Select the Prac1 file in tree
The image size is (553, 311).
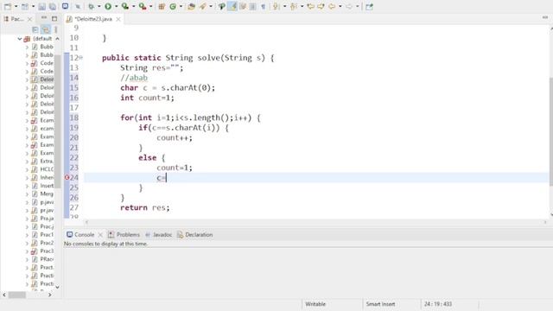click(x=47, y=234)
